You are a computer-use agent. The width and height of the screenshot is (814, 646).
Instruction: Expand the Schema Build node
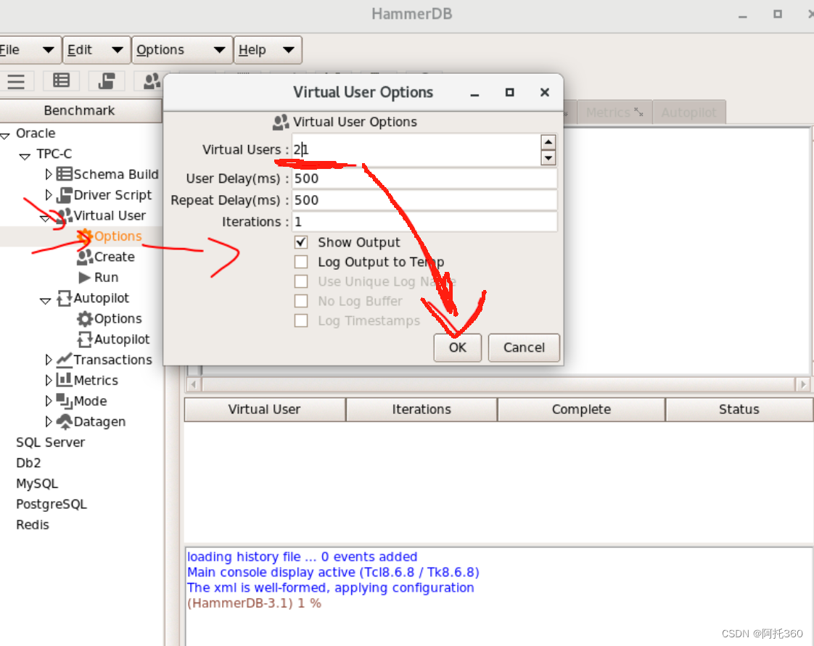pos(49,174)
